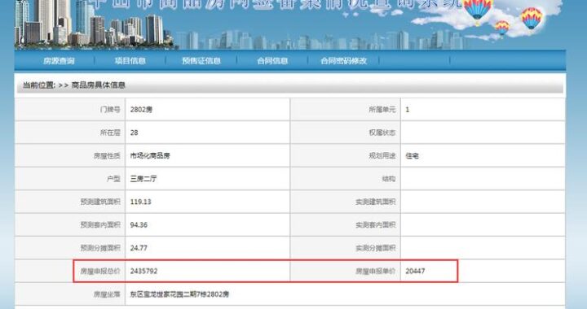Select the 结构 label cell

[346, 179]
